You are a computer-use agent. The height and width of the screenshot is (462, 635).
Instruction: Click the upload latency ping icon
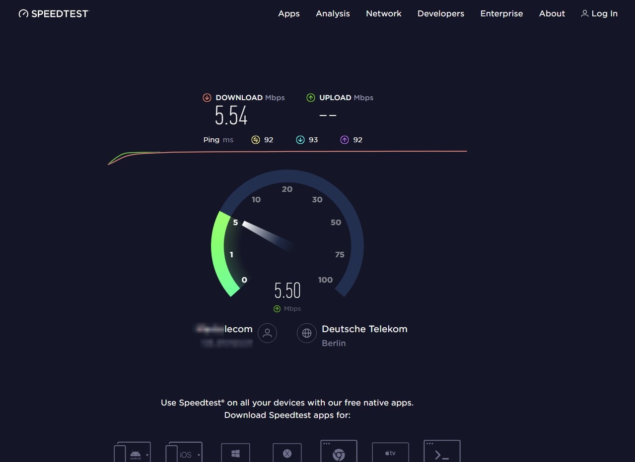click(x=345, y=140)
